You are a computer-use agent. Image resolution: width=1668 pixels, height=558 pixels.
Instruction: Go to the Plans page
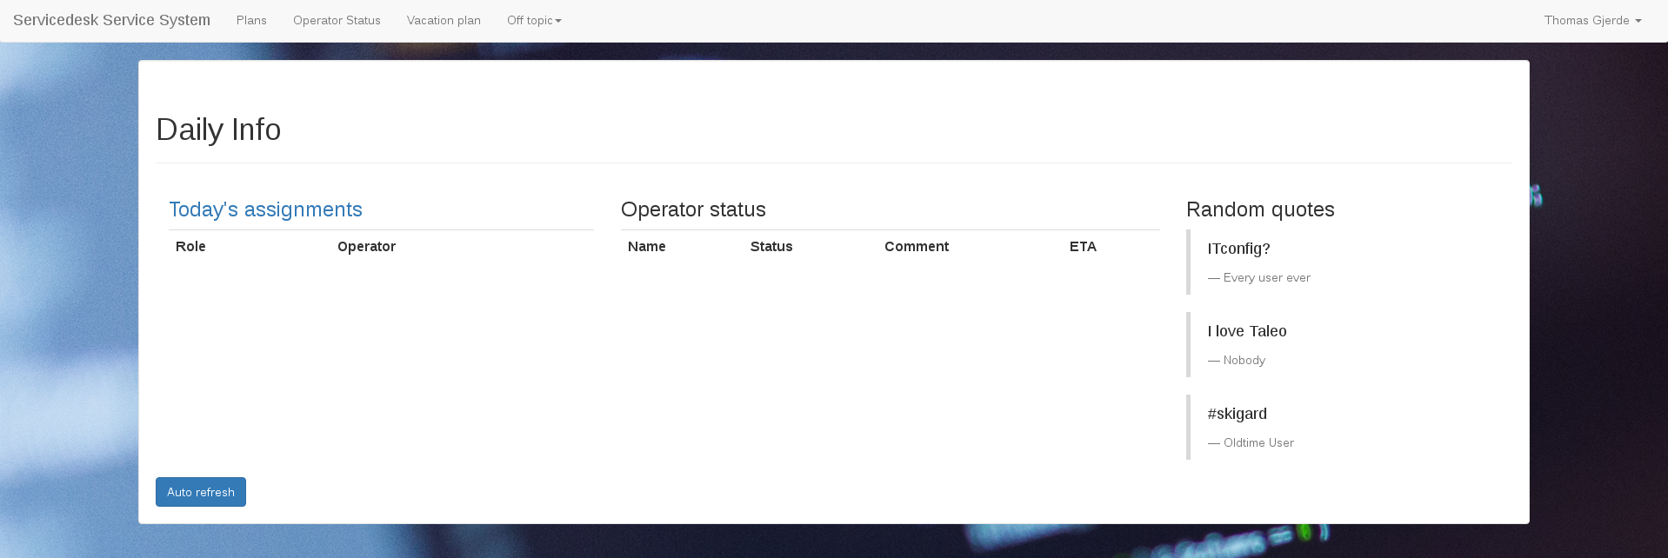coord(251,20)
